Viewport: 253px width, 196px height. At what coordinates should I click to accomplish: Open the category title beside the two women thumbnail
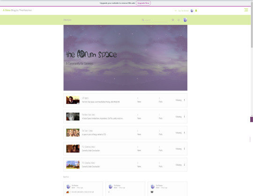point(89,147)
